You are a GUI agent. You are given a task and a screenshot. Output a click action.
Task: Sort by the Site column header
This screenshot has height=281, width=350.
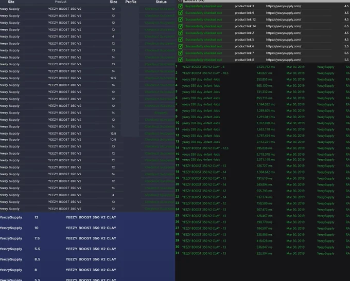click(11, 2)
